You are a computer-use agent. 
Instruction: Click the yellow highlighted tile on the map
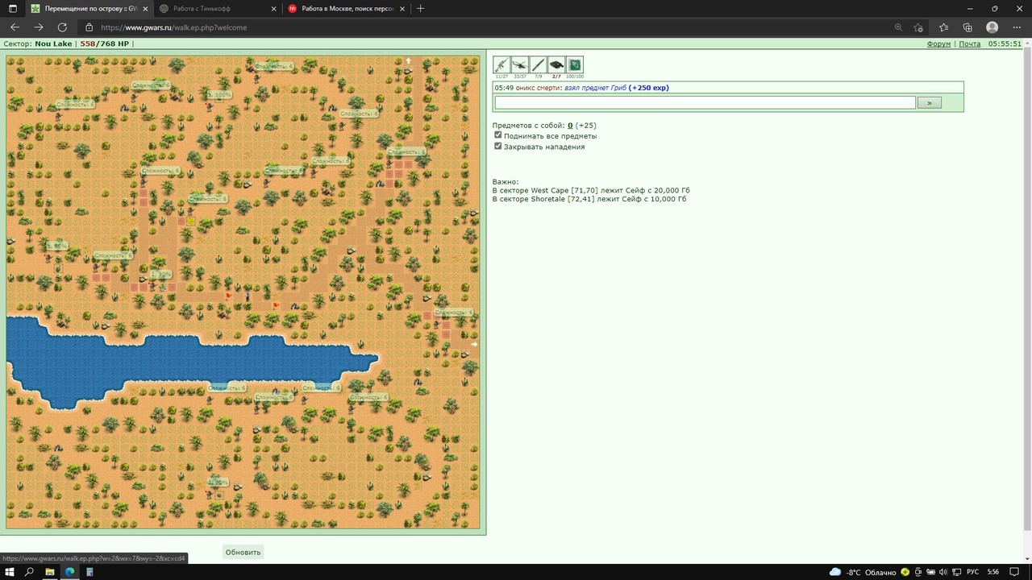(190, 221)
